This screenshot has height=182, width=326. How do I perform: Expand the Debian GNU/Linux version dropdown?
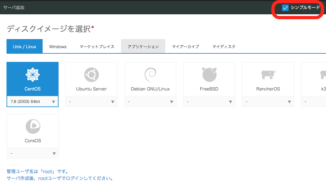tap(150, 102)
